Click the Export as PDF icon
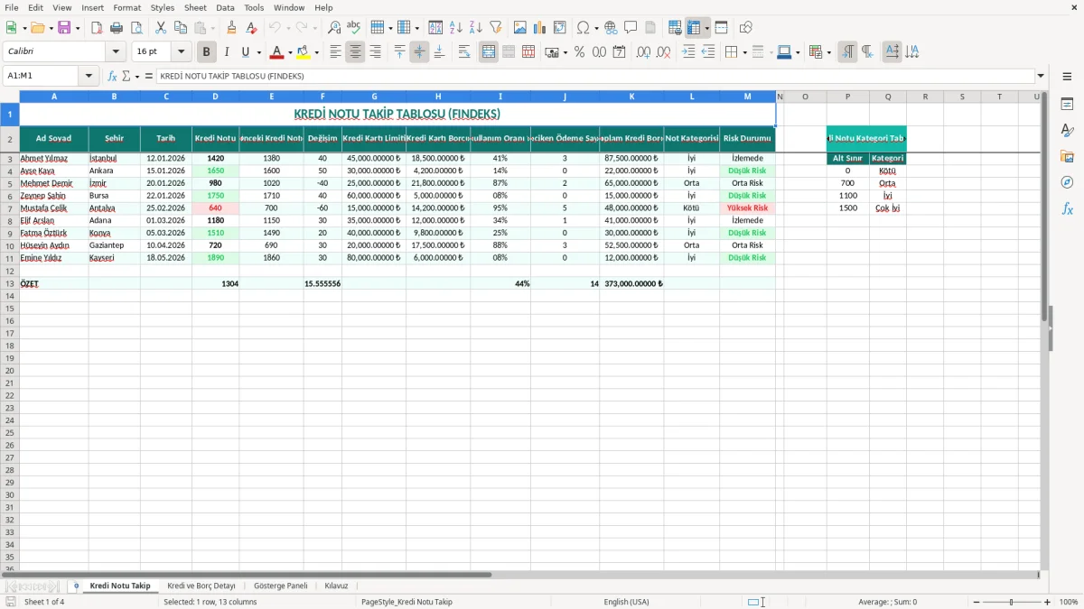 [x=97, y=28]
